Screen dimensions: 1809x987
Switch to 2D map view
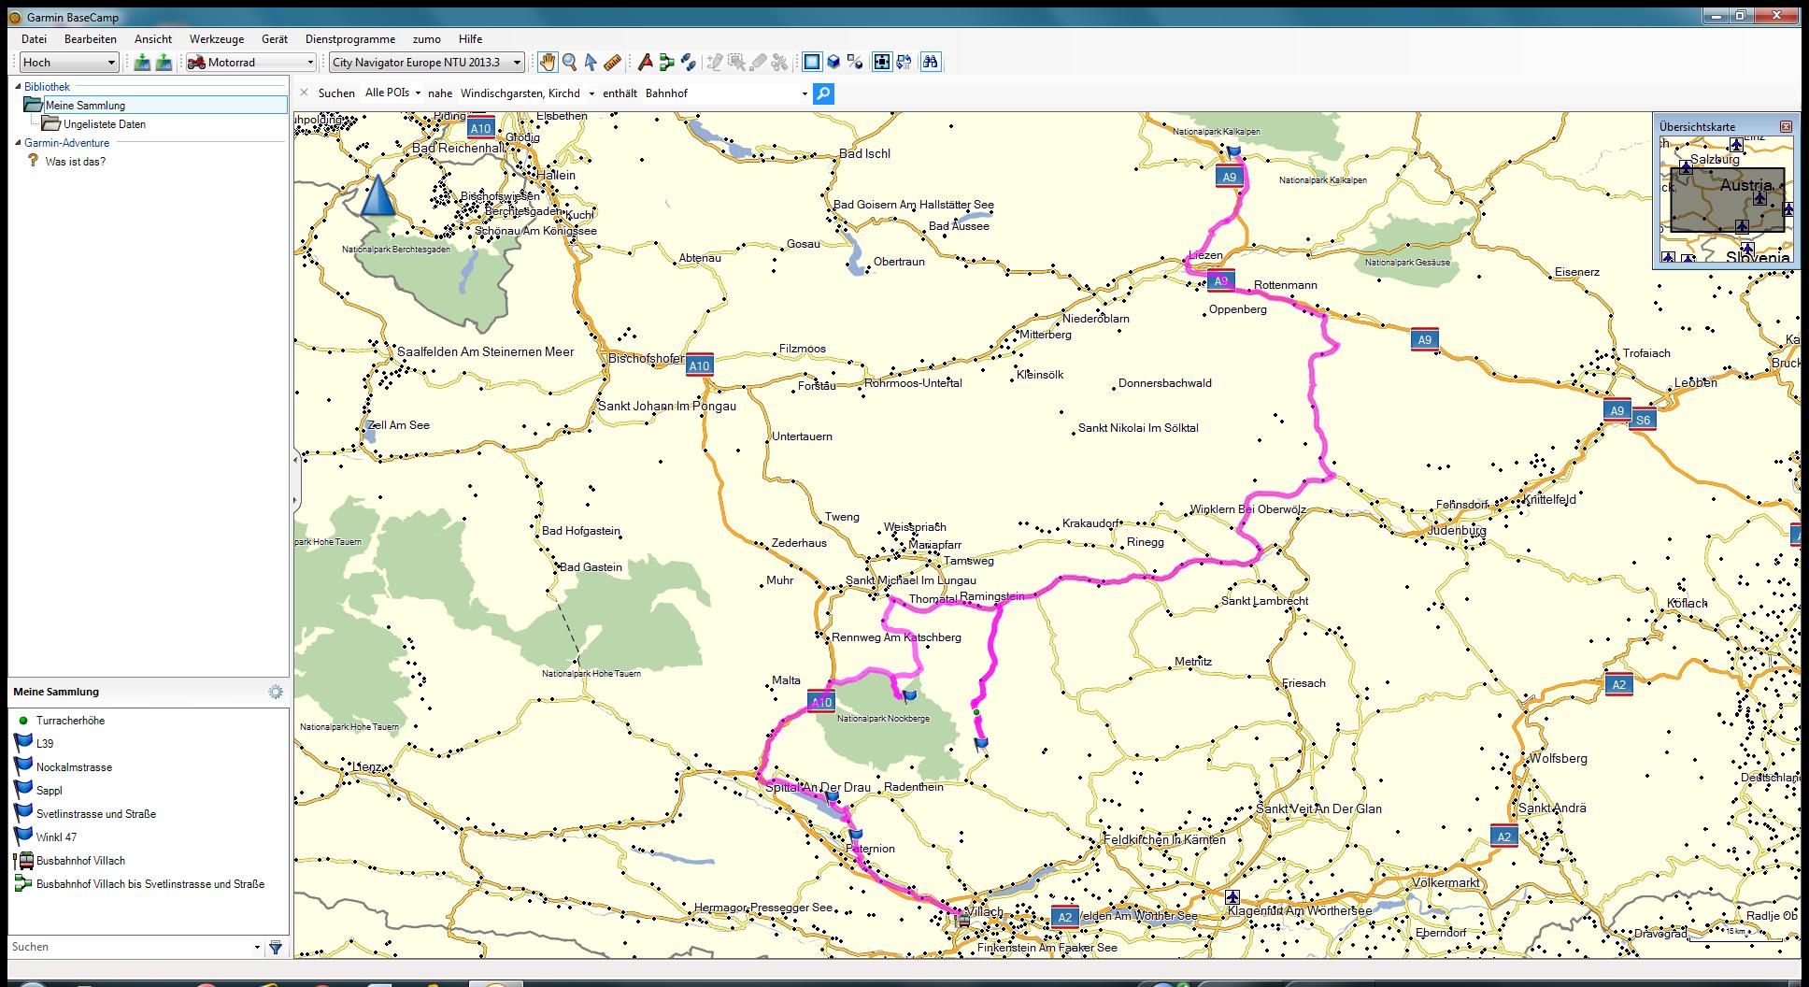coord(812,63)
